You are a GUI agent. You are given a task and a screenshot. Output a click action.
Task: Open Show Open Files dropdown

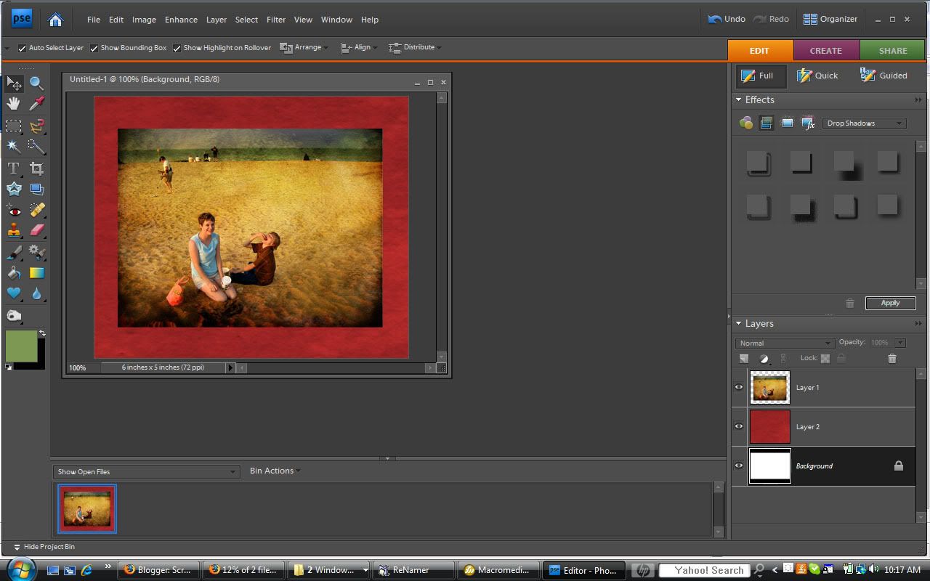pyautogui.click(x=146, y=472)
